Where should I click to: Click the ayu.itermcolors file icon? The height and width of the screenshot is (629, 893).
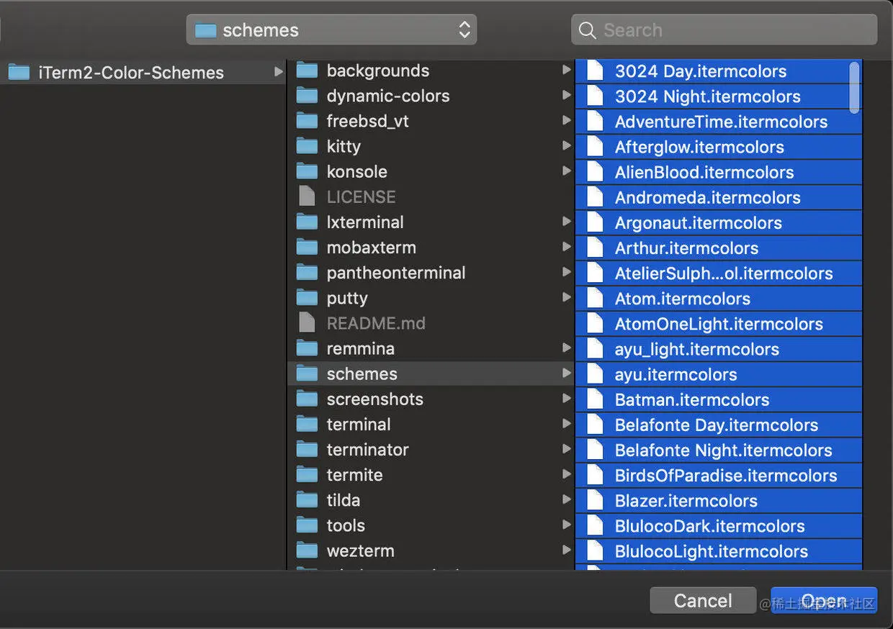pyautogui.click(x=595, y=374)
